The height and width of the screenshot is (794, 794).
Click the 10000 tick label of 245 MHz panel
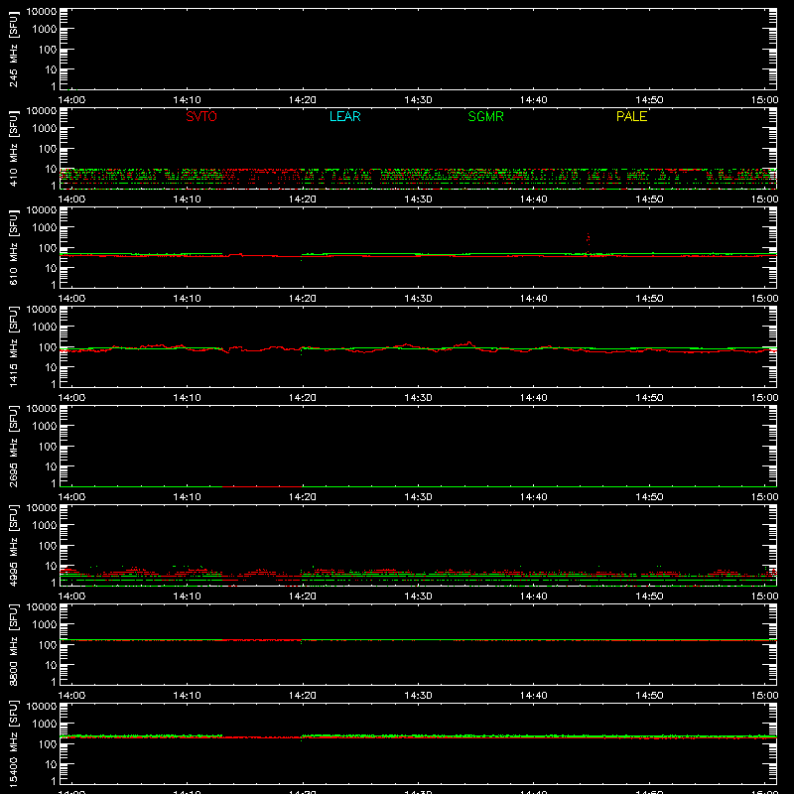click(42, 12)
